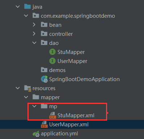
Task: Click the UserMapper interface icon
Action: point(52,61)
